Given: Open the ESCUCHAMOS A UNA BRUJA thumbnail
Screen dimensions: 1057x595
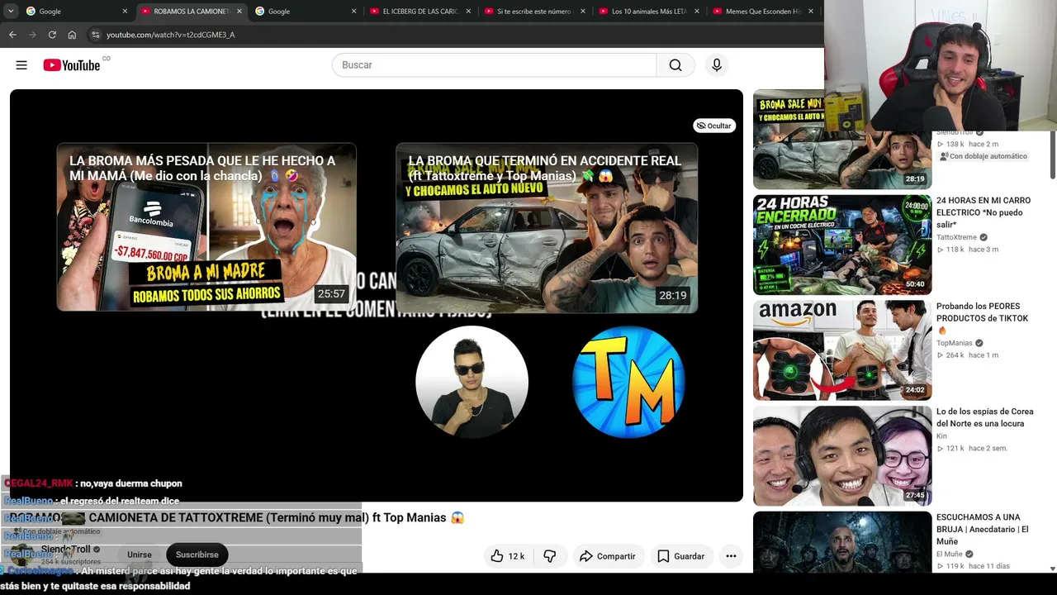Looking at the screenshot, I should pos(842,542).
